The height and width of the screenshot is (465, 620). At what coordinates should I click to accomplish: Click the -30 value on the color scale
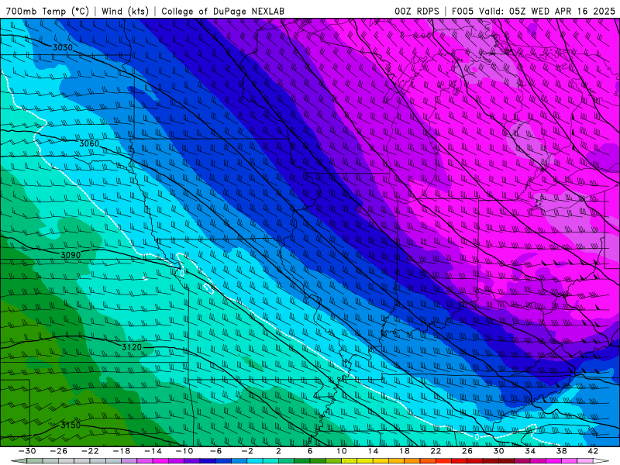(27, 451)
